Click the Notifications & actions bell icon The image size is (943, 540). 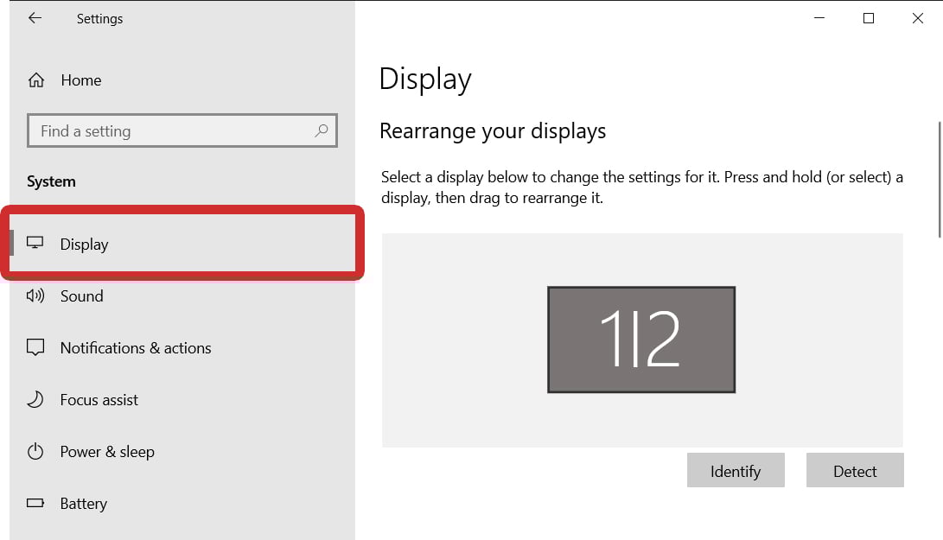click(35, 347)
